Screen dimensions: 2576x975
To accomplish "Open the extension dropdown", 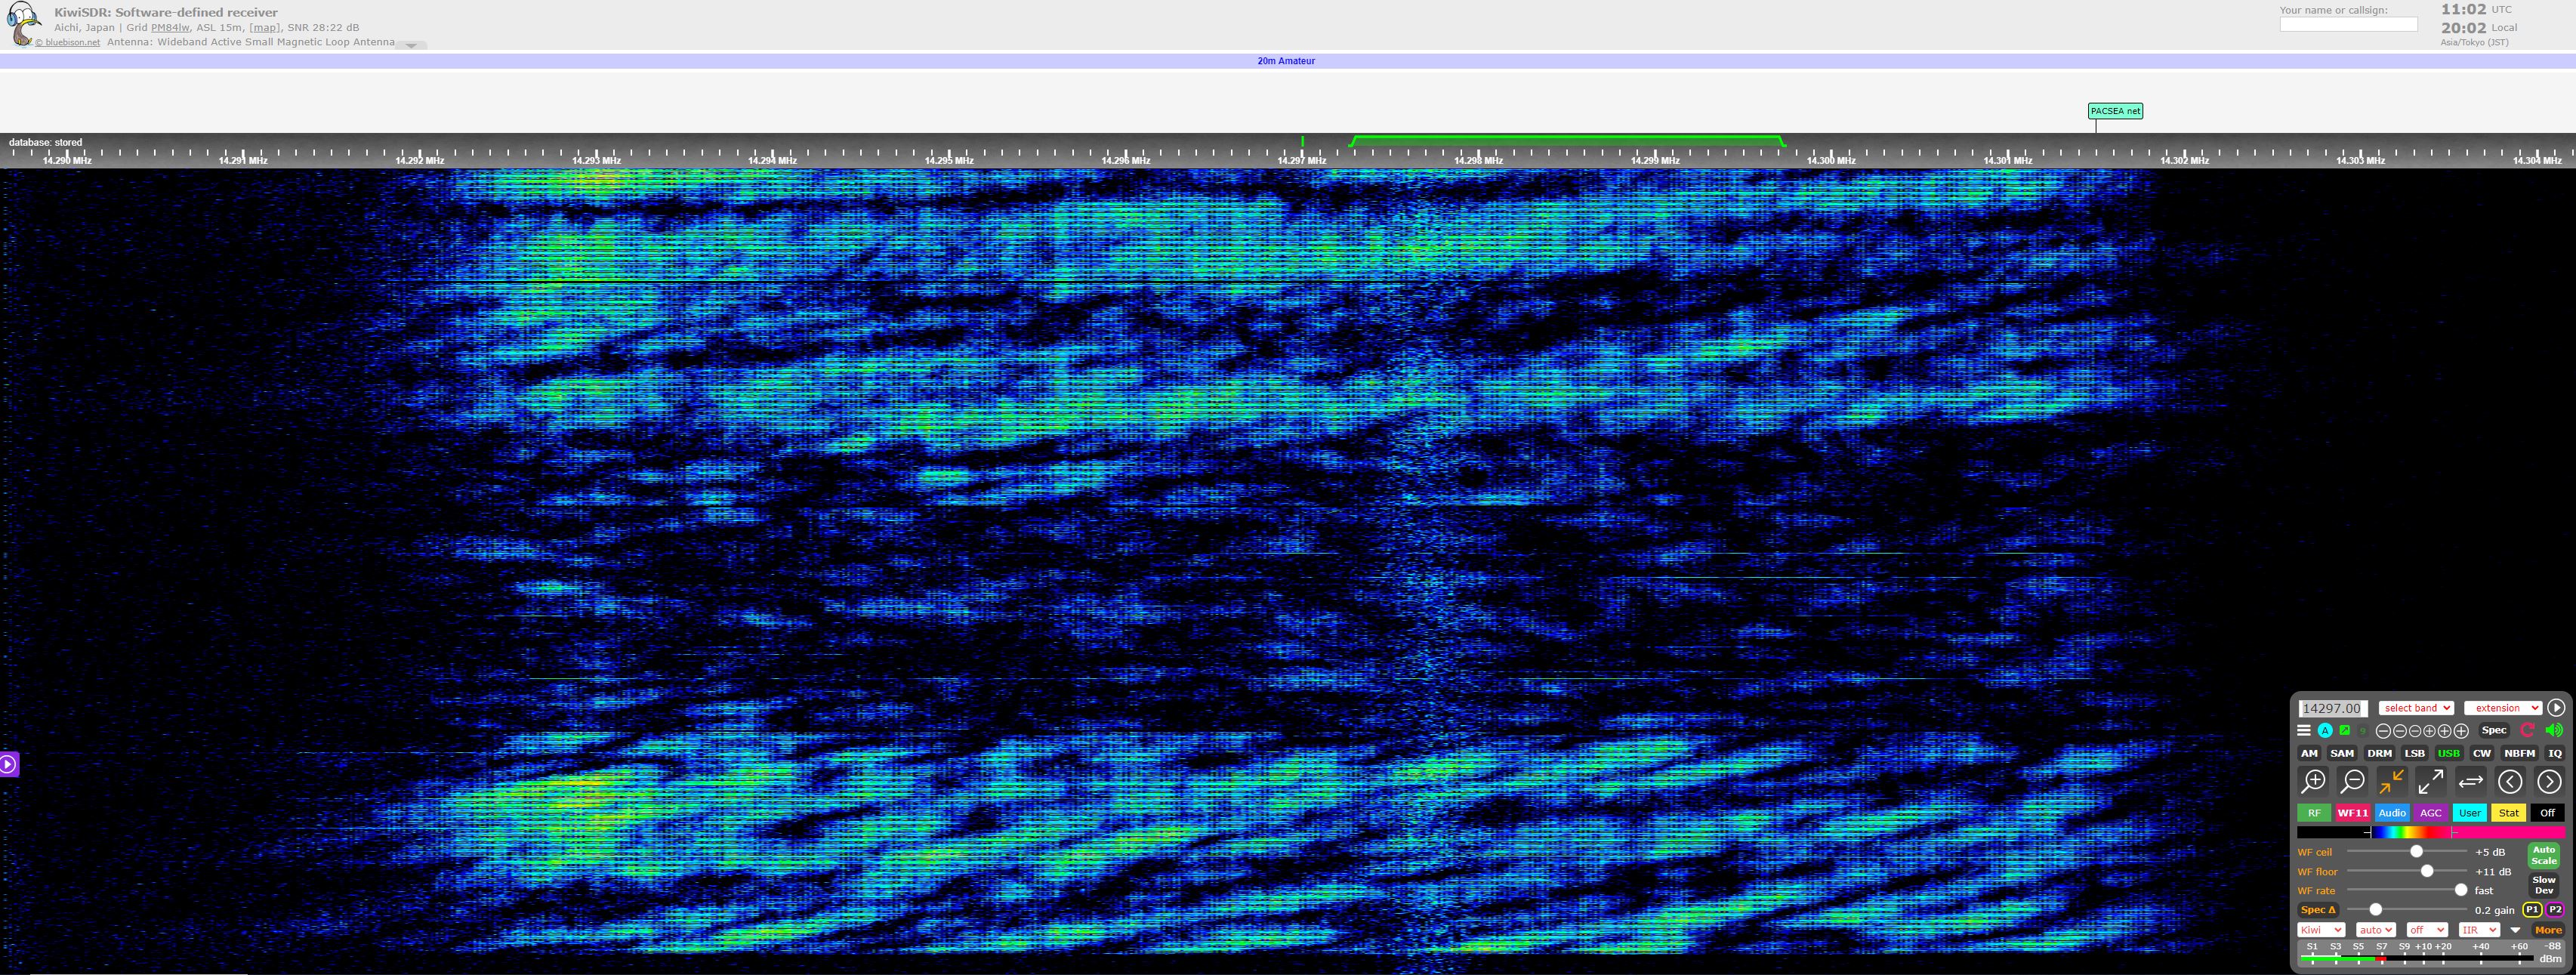I will click(x=2502, y=708).
